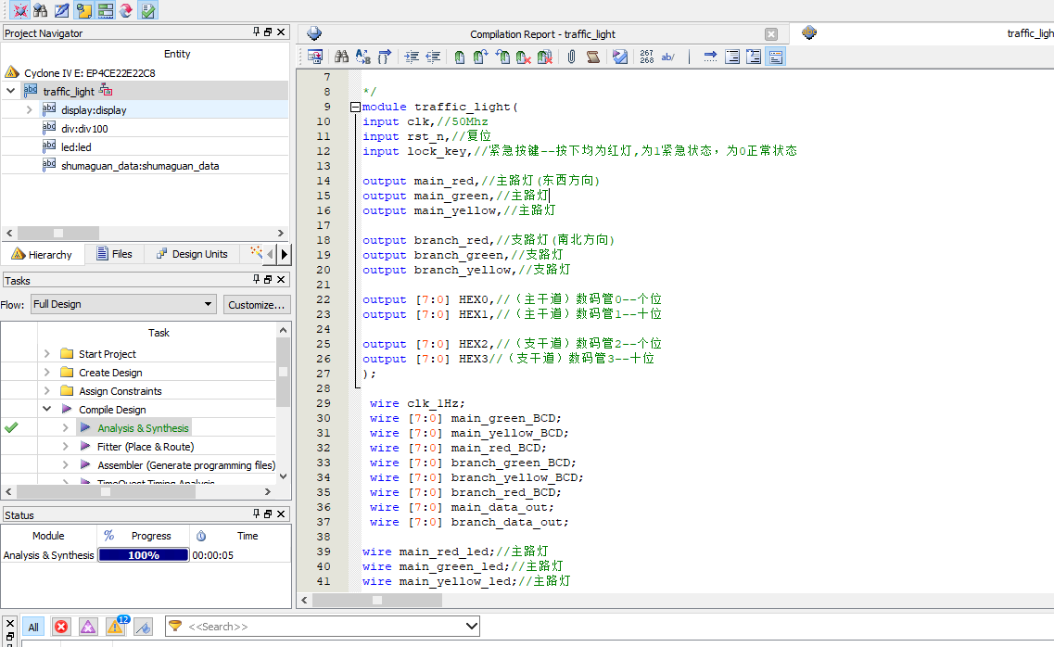This screenshot has width=1054, height=647.
Task: Collapse the traffic_light top entity
Action: point(11,91)
